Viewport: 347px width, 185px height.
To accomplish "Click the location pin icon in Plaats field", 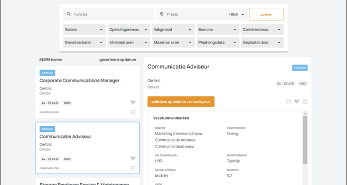I will pyautogui.click(x=162, y=14).
